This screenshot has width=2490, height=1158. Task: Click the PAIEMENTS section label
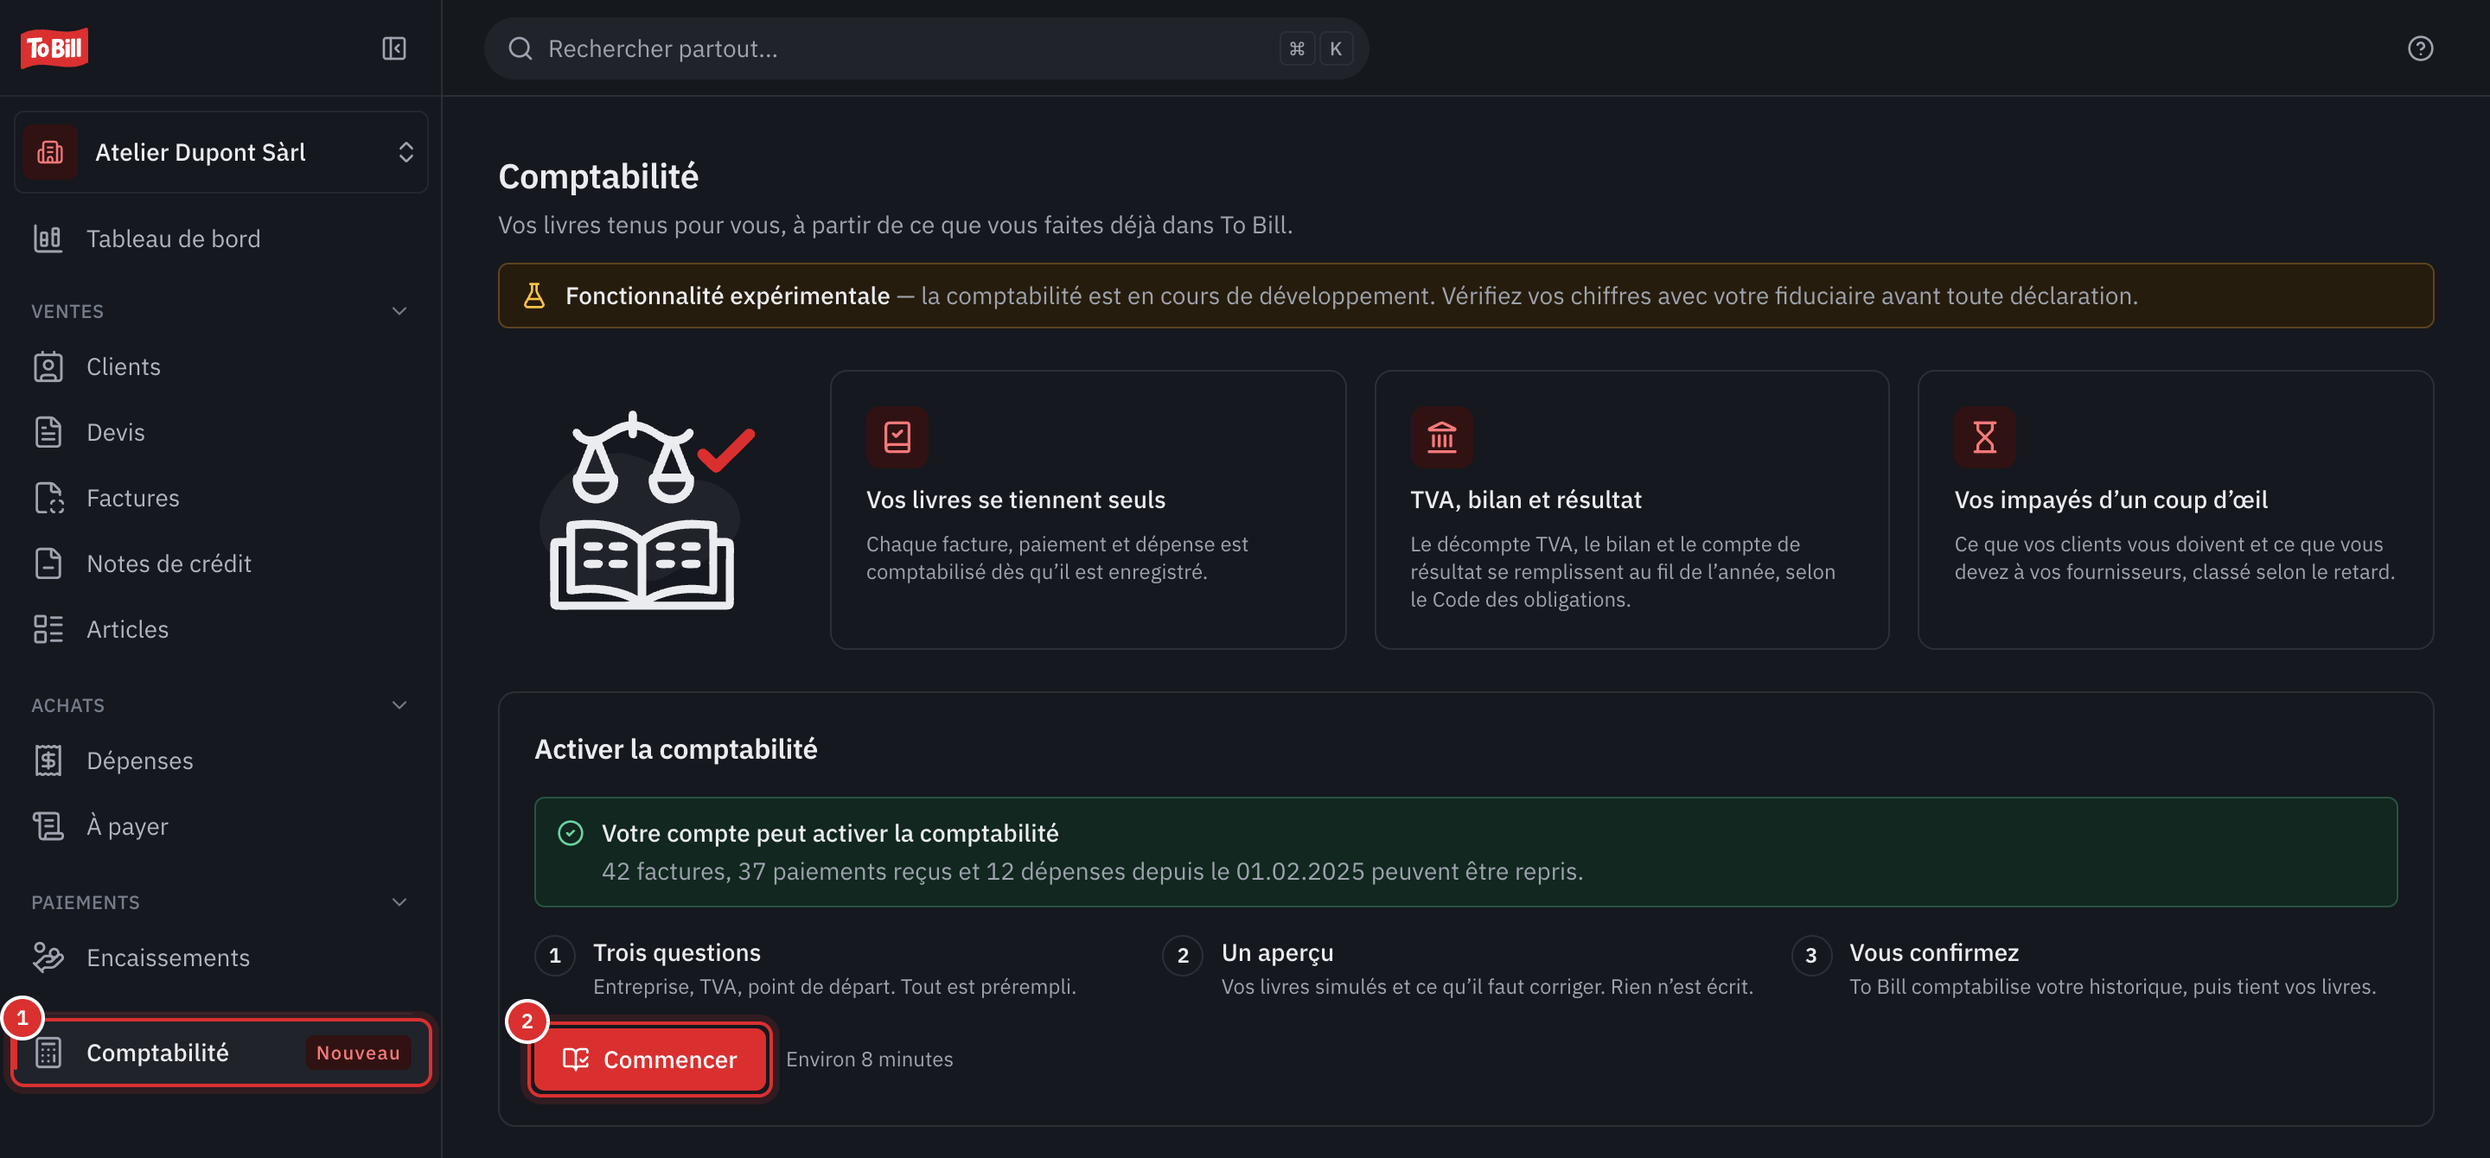[x=85, y=902]
